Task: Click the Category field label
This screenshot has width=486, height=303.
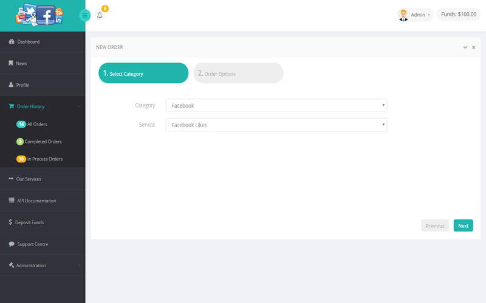Action: [145, 105]
